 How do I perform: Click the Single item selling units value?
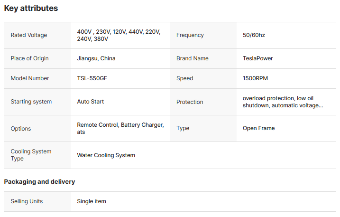[92, 201]
